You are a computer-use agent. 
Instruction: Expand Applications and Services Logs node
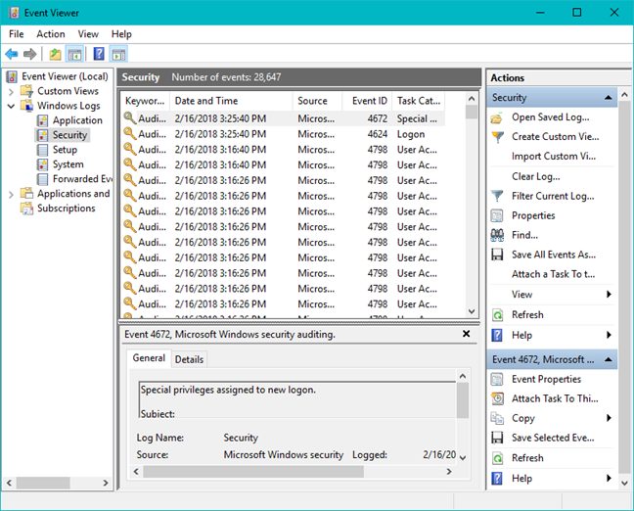pyautogui.click(x=11, y=194)
